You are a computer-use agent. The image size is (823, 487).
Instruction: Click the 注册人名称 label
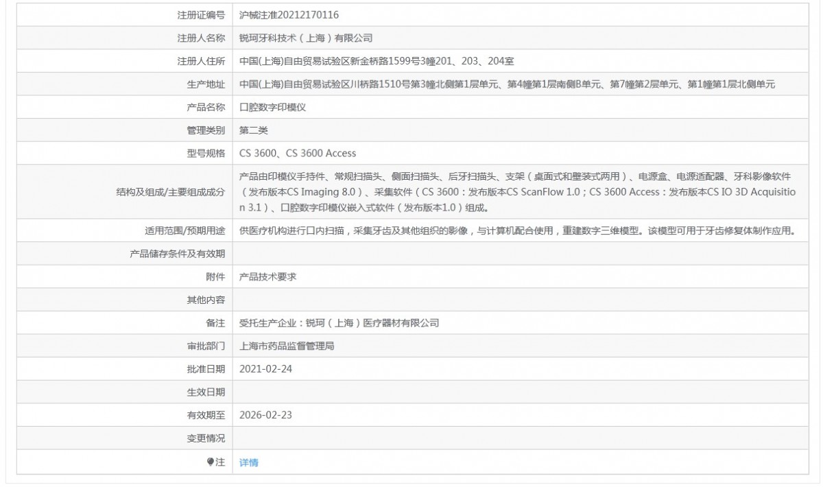click(201, 38)
